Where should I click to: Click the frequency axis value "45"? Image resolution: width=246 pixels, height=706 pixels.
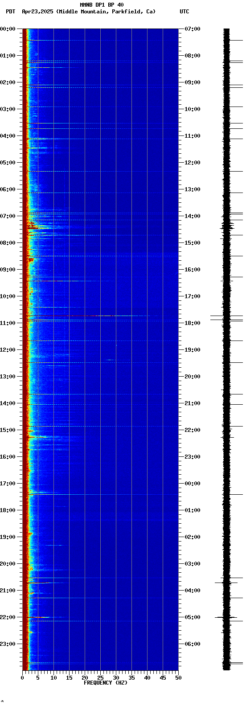point(163,678)
